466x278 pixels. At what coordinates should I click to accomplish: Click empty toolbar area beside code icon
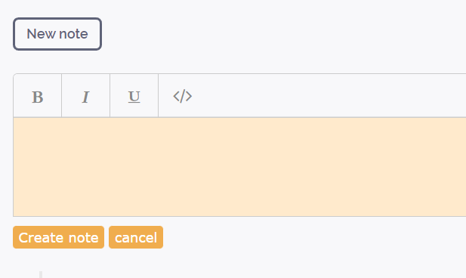336,96
